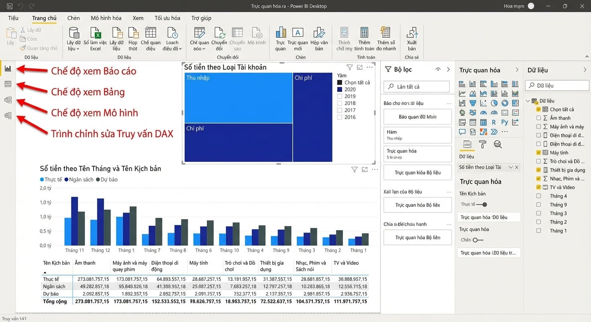This screenshot has width=591, height=322.
Task: Switch to Report view (Chế độ xem Báo cáo) icon
Action: click(x=8, y=68)
